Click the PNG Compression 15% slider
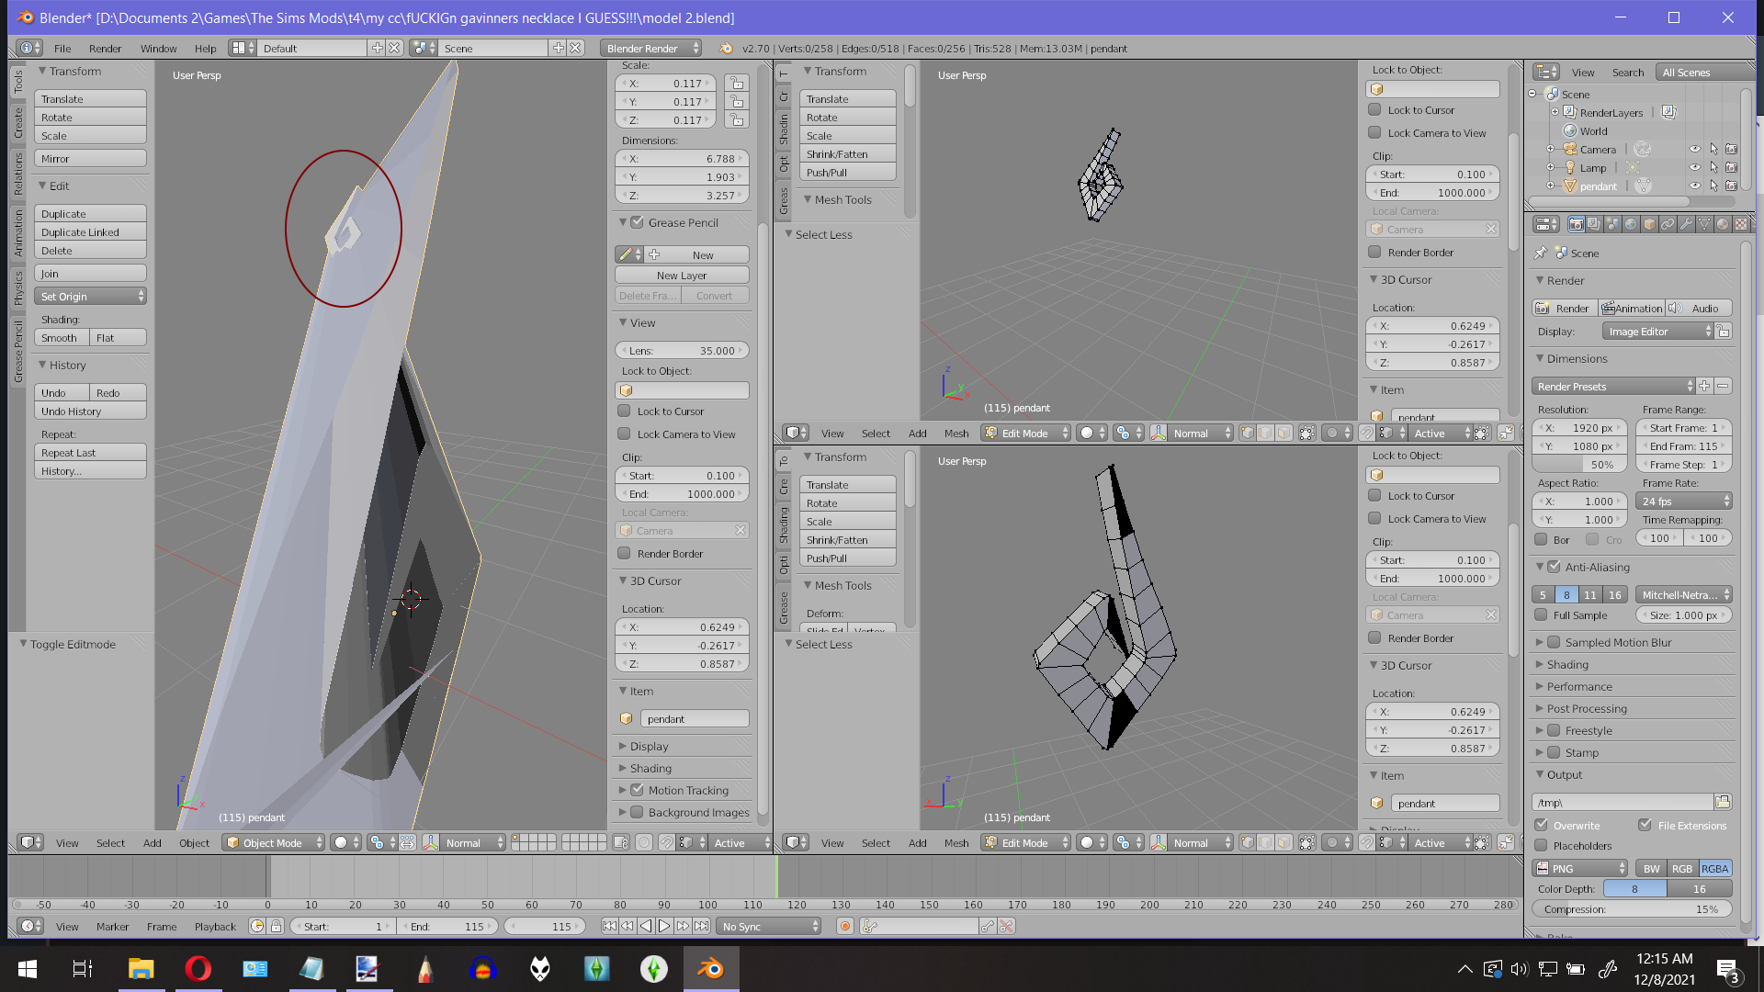 (1632, 909)
